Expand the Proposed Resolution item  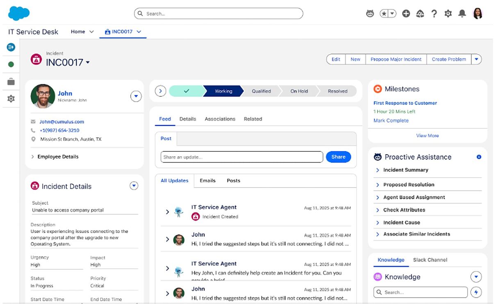[408, 185]
